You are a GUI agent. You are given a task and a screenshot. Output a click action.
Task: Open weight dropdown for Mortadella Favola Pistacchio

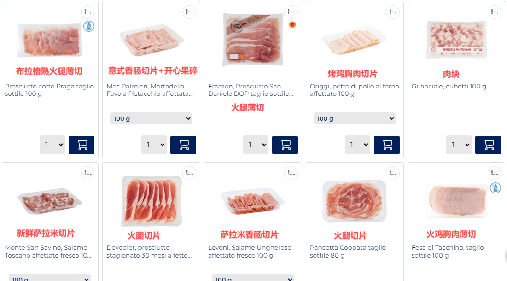click(151, 118)
